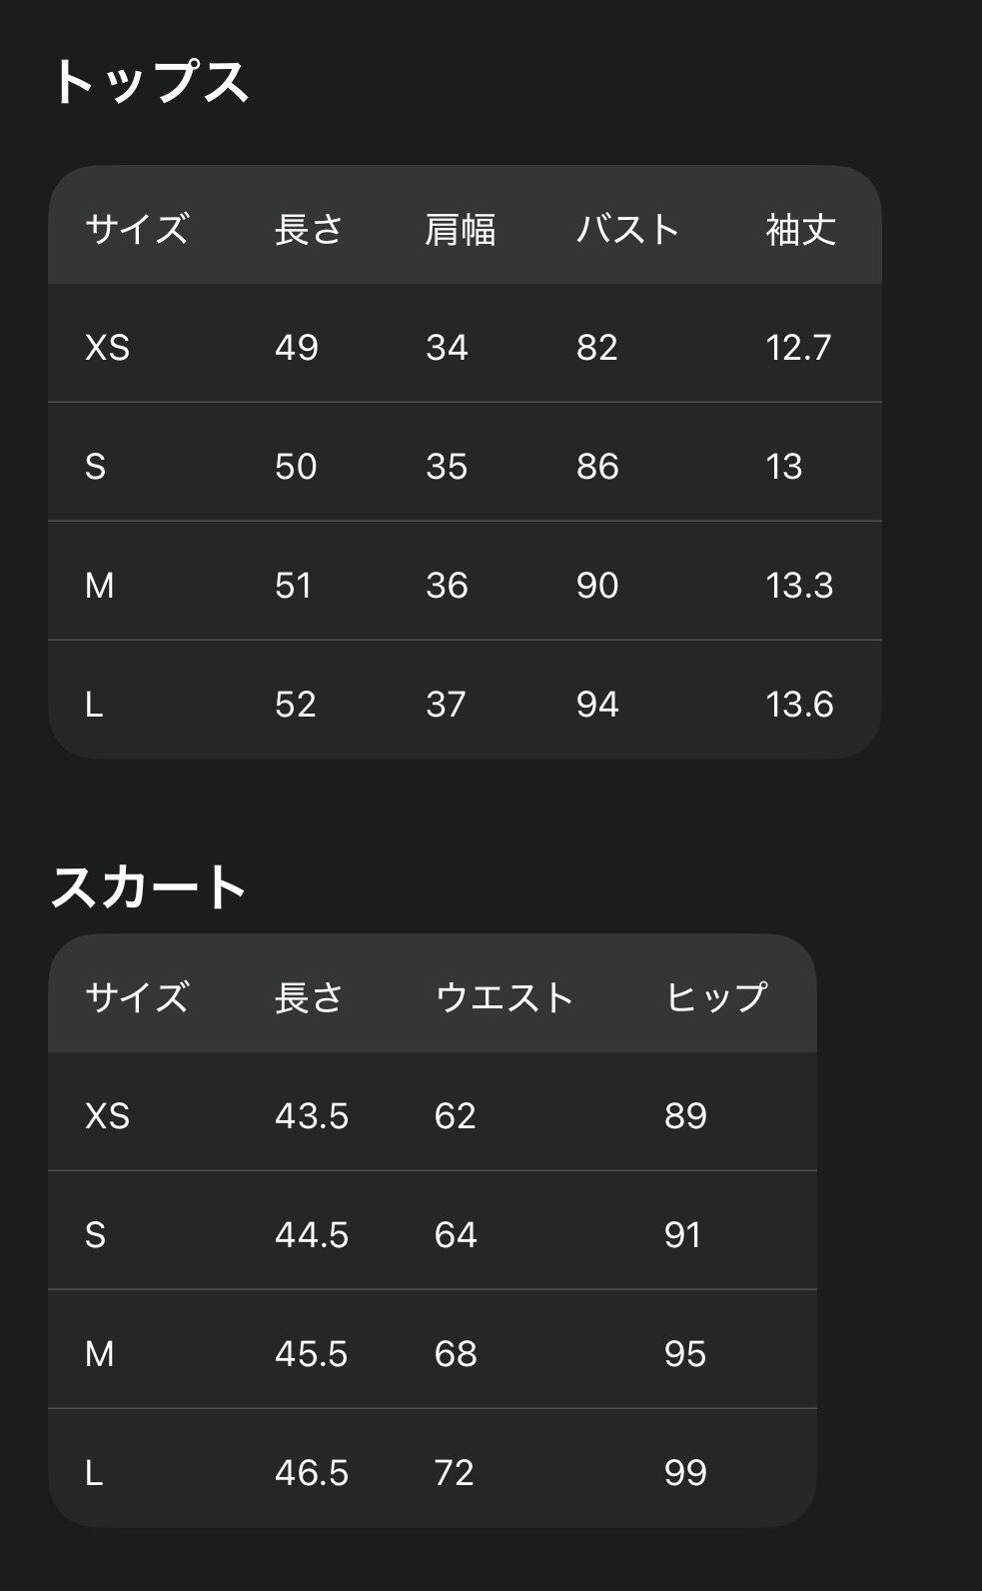Select the 13.6 sleeve length cell
Viewport: 982px width, 1591px height.
799,705
